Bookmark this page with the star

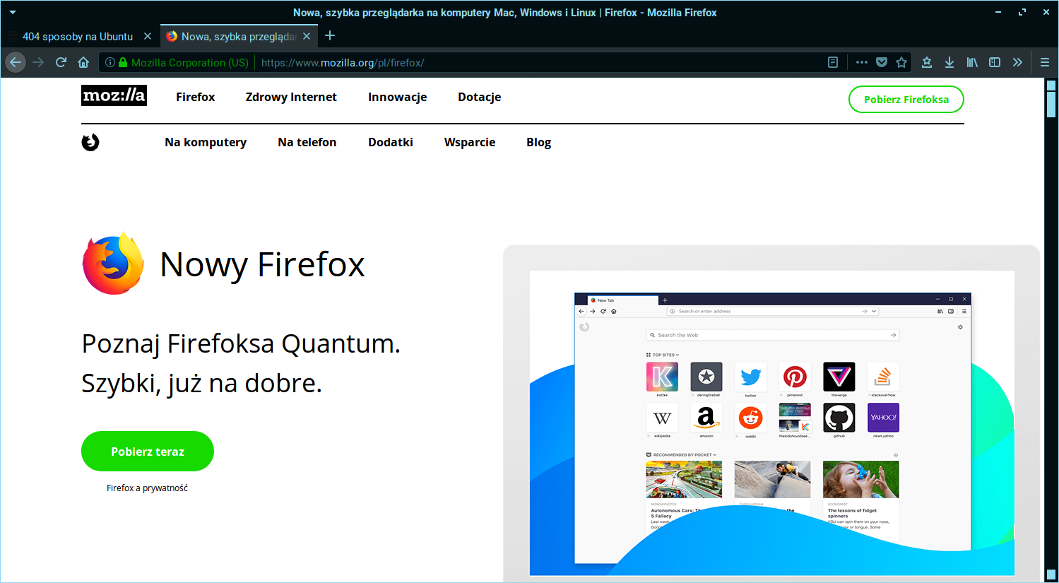(901, 62)
